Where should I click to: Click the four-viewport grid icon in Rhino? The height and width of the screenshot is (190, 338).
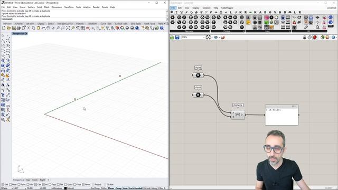click(82, 28)
